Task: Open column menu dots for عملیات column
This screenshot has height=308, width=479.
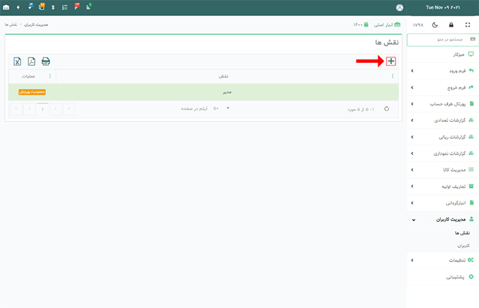Action: 50,76
